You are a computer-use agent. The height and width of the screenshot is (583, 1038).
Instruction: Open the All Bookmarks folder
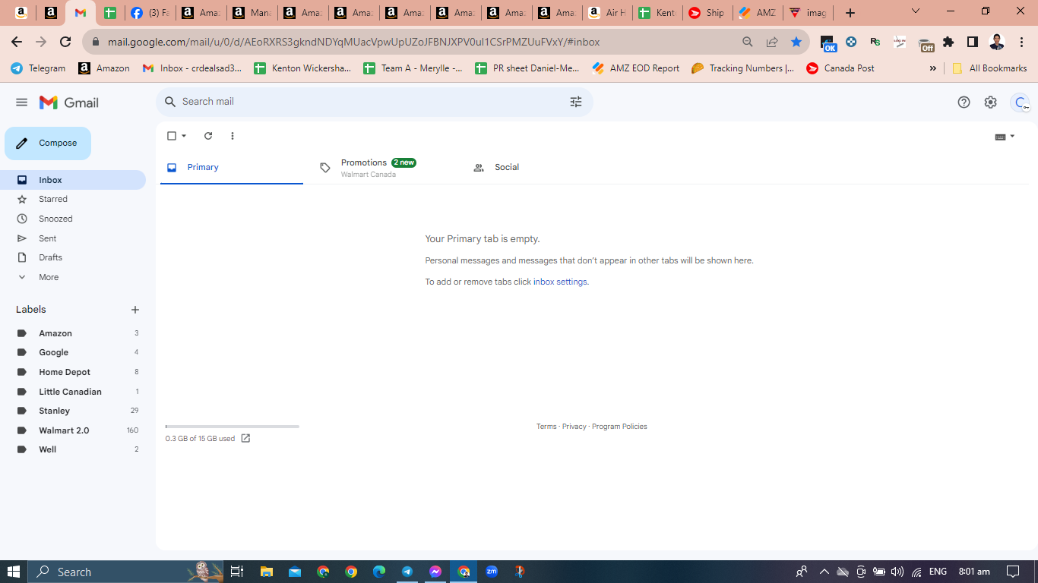pyautogui.click(x=989, y=68)
